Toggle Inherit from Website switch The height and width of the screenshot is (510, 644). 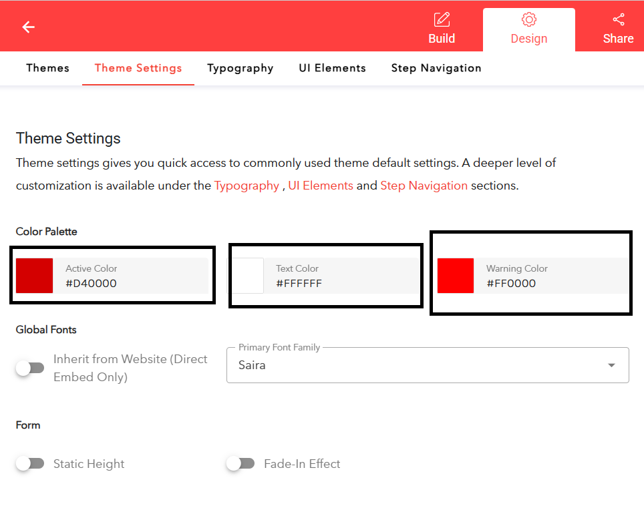click(30, 368)
